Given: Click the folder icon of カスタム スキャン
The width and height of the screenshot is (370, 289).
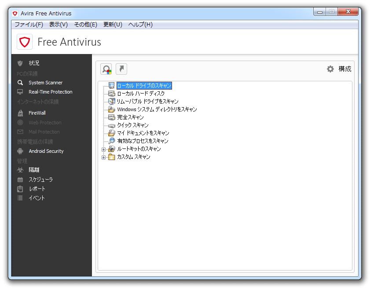Looking at the screenshot, I should [111, 157].
